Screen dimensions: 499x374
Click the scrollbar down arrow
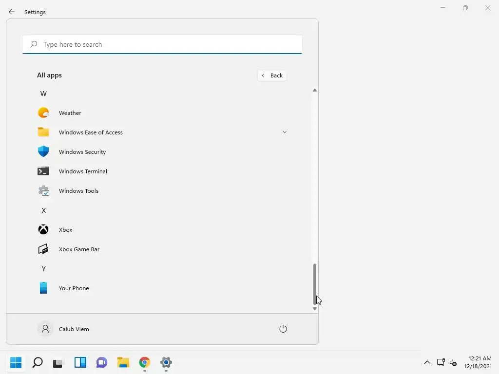click(x=315, y=308)
